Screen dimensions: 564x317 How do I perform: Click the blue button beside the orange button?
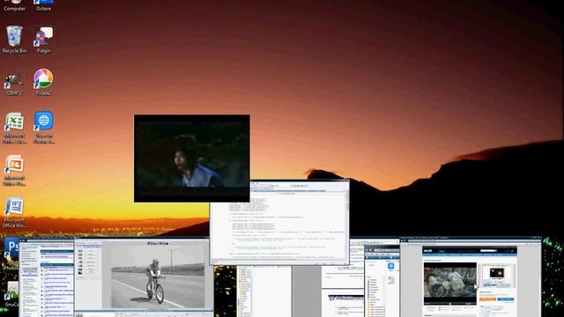point(505,299)
